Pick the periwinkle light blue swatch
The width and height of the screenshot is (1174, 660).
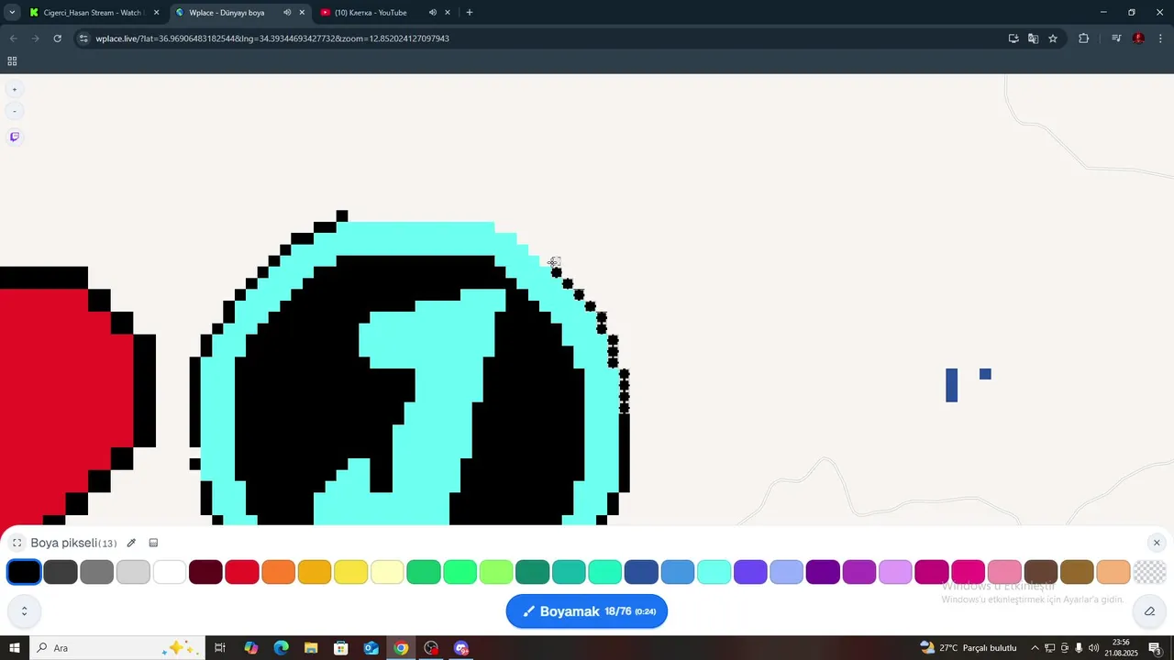point(787,572)
